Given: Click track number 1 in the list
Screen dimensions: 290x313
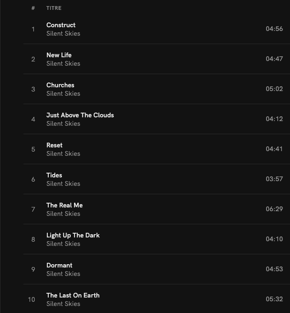Looking at the screenshot, I should click(x=33, y=29).
